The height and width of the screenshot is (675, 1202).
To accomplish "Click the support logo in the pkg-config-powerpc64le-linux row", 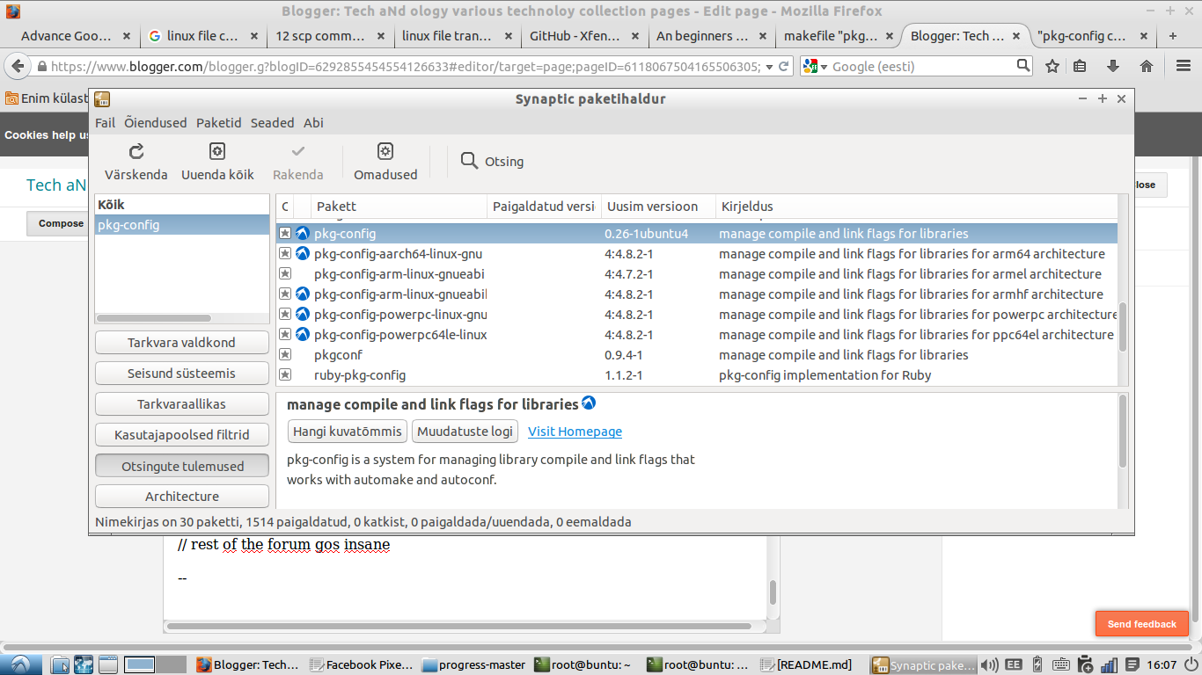I will click(303, 334).
